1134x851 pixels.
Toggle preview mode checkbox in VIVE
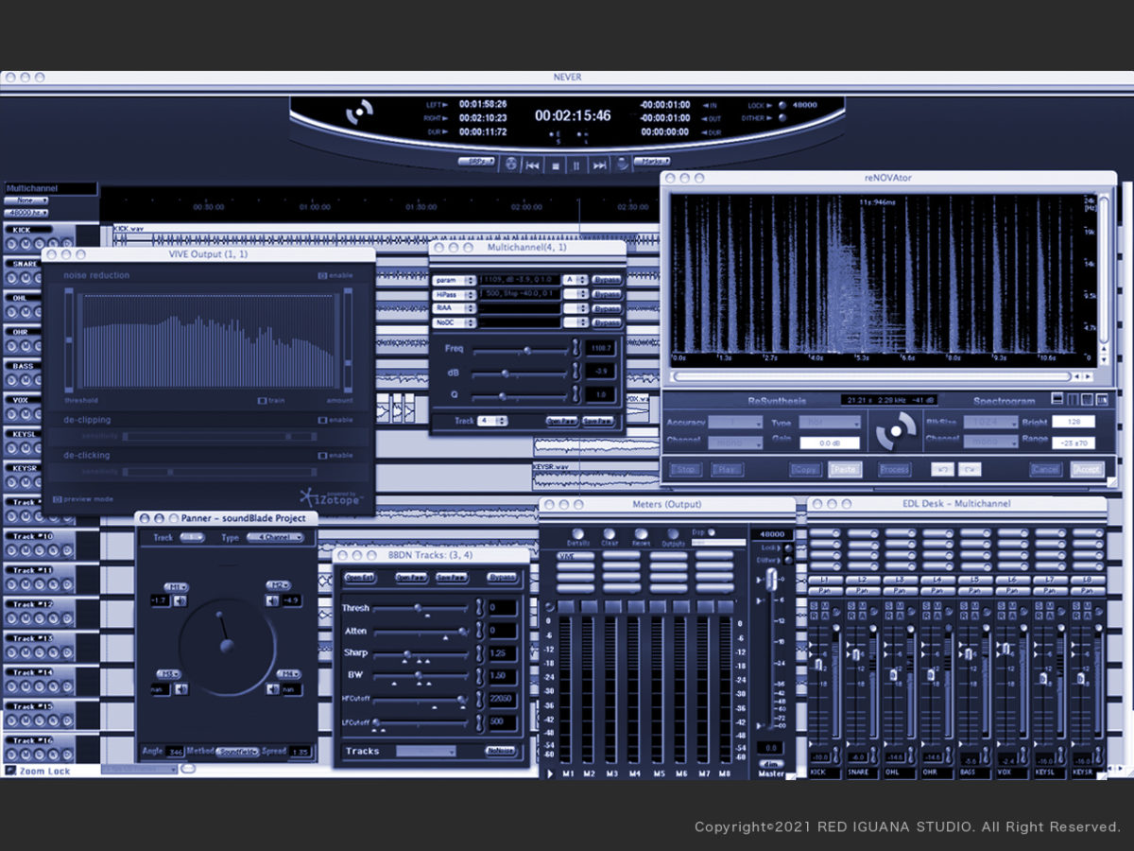(x=58, y=499)
